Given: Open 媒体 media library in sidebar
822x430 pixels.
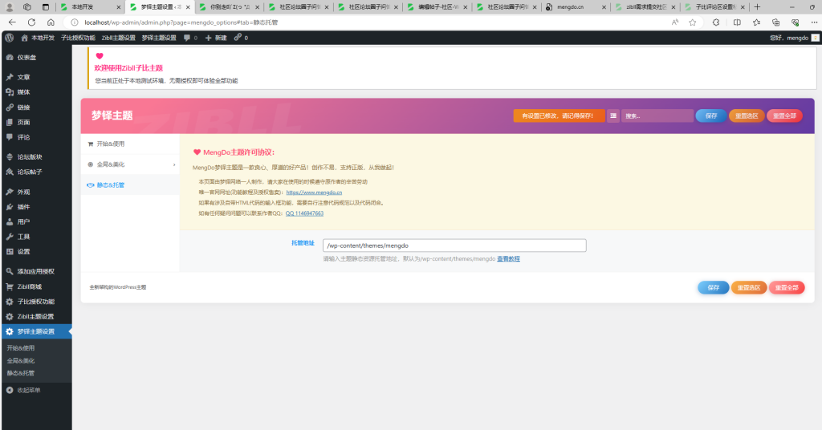Looking at the screenshot, I should click(23, 92).
